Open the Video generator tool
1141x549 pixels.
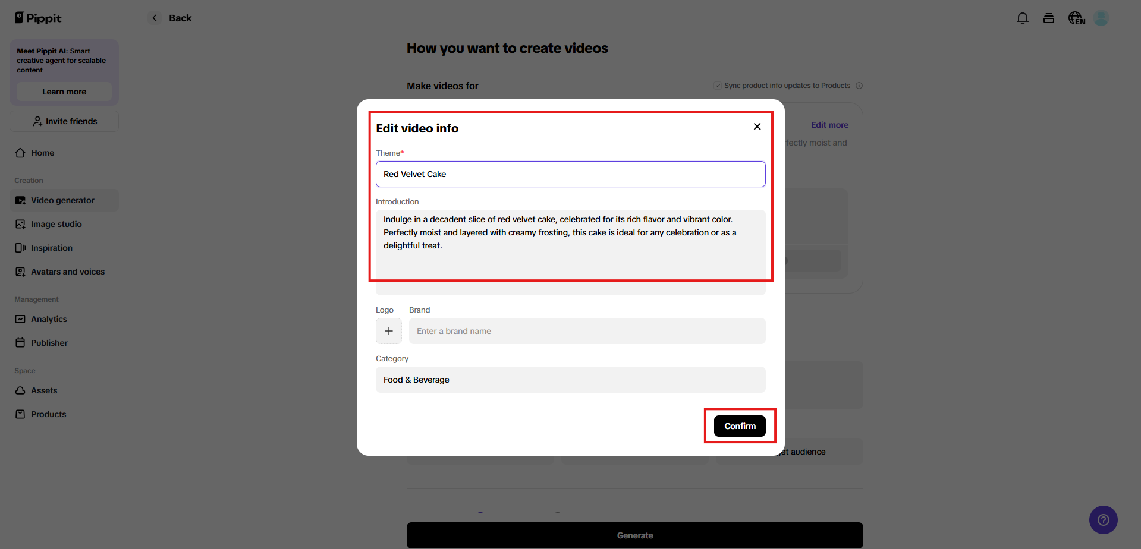point(62,200)
